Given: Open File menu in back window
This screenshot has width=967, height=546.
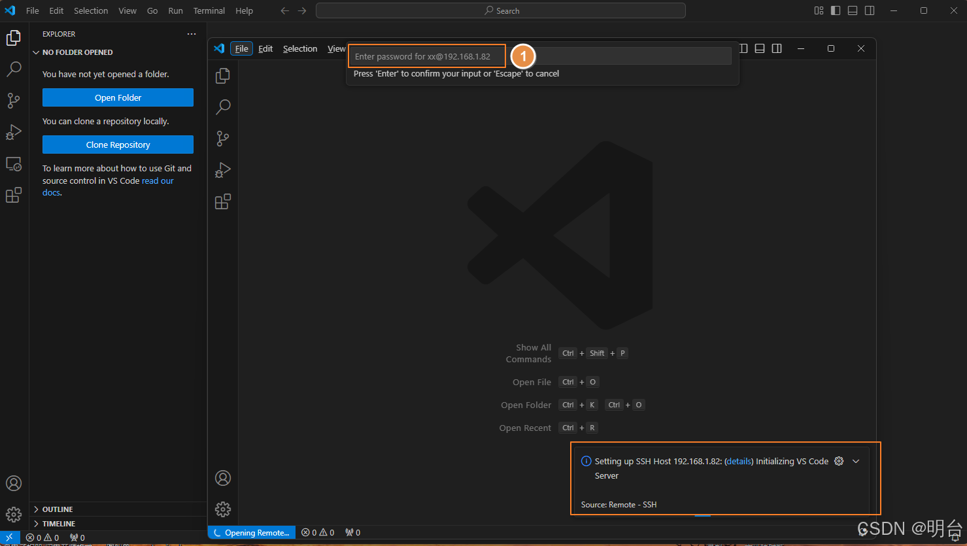Looking at the screenshot, I should pos(32,10).
